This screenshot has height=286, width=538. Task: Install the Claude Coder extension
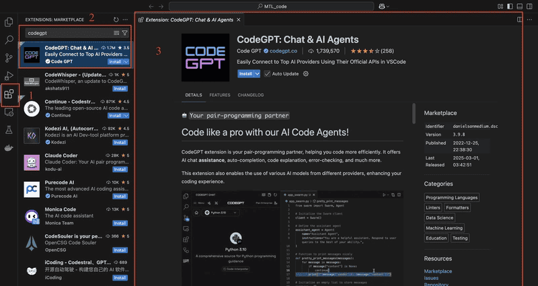coord(120,170)
